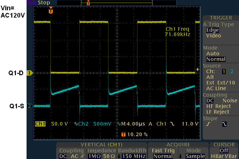Click the Ch2 ground reference marker
The image size is (239, 159).
pyautogui.click(x=30, y=106)
